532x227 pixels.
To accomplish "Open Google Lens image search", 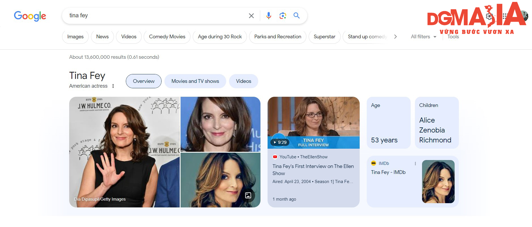I will click(283, 16).
